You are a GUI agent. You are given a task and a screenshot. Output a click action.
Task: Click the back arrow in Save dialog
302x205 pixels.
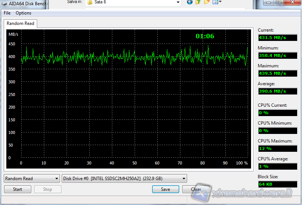coord(190,2)
